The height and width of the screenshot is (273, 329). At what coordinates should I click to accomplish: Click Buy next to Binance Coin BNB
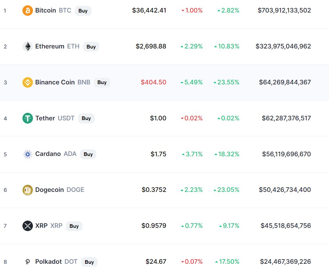click(102, 82)
